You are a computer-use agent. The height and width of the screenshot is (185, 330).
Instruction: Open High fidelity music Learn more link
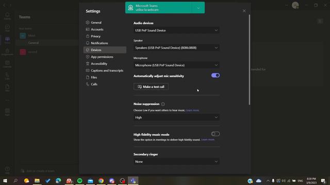208,140
